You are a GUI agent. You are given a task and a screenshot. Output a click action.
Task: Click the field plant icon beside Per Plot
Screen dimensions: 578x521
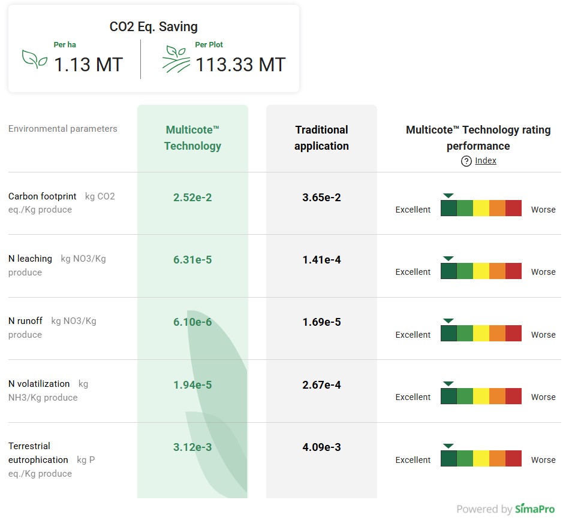pos(176,59)
